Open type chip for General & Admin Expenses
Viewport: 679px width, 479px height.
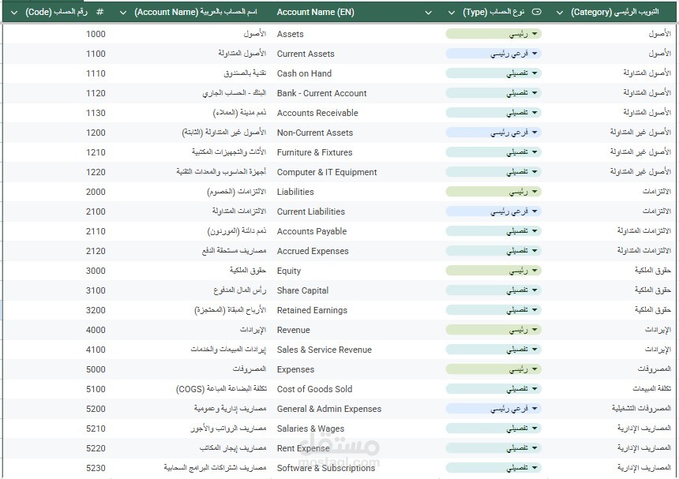coord(493,409)
